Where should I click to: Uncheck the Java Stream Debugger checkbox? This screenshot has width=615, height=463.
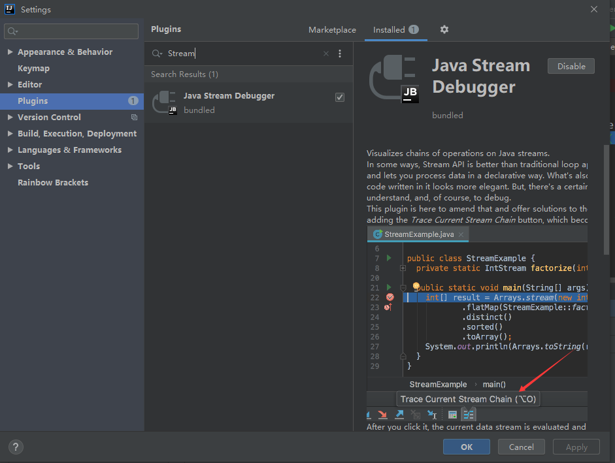[x=340, y=97]
